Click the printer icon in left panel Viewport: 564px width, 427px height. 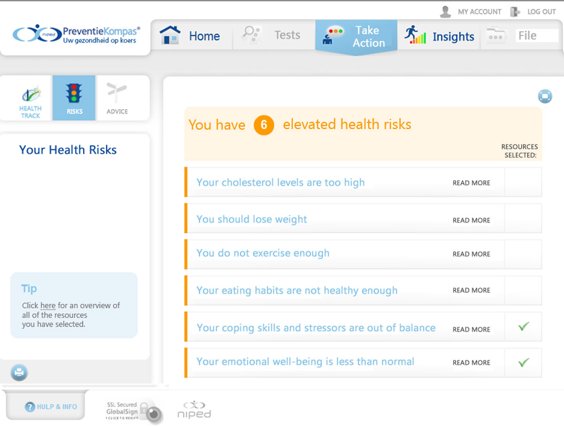coord(19,373)
